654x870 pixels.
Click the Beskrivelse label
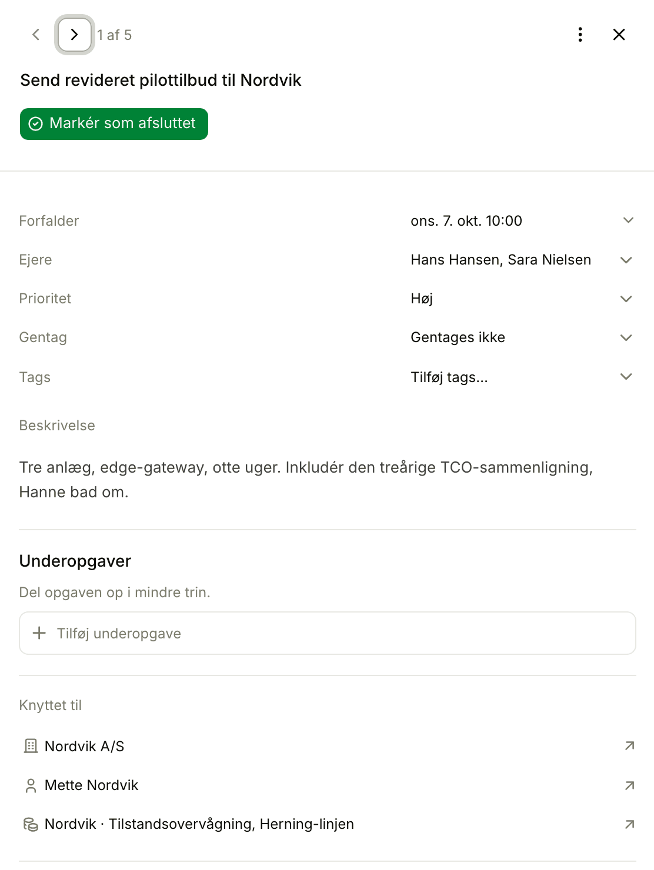[57, 426]
